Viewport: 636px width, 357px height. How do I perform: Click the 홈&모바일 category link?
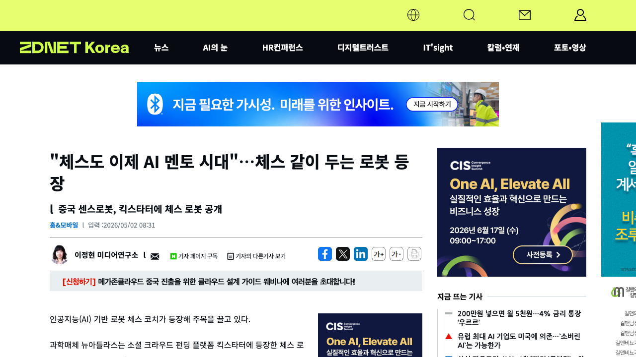pyautogui.click(x=64, y=225)
